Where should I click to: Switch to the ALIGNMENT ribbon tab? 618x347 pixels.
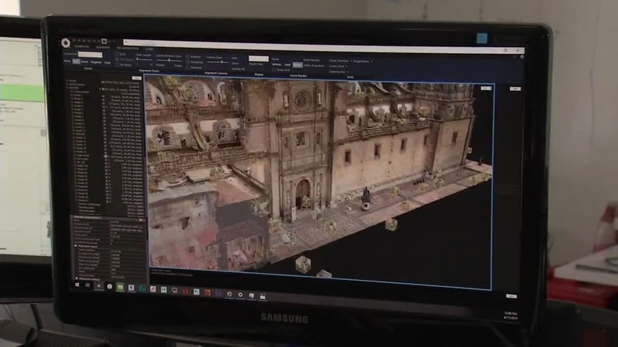(x=103, y=48)
